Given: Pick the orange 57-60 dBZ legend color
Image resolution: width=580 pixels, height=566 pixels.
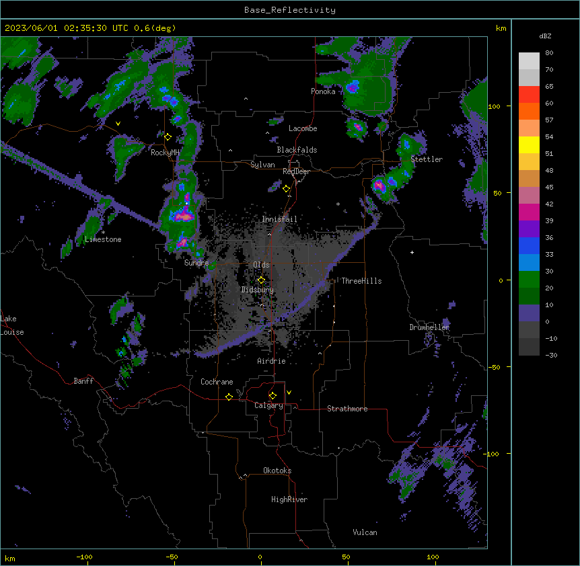Looking at the screenshot, I should (529, 111).
